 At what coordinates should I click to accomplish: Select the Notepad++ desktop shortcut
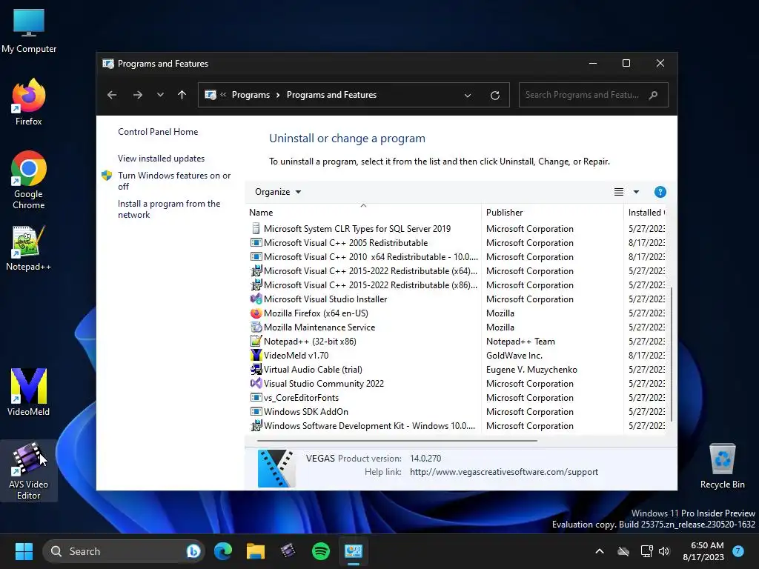pos(29,248)
